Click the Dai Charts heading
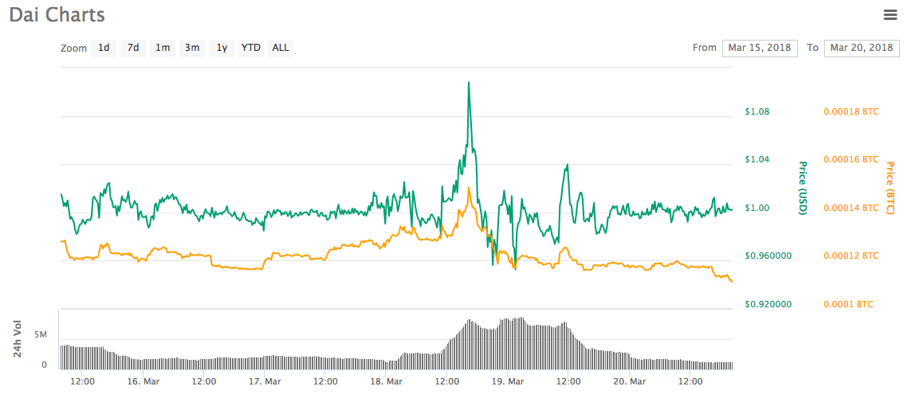 click(x=57, y=14)
